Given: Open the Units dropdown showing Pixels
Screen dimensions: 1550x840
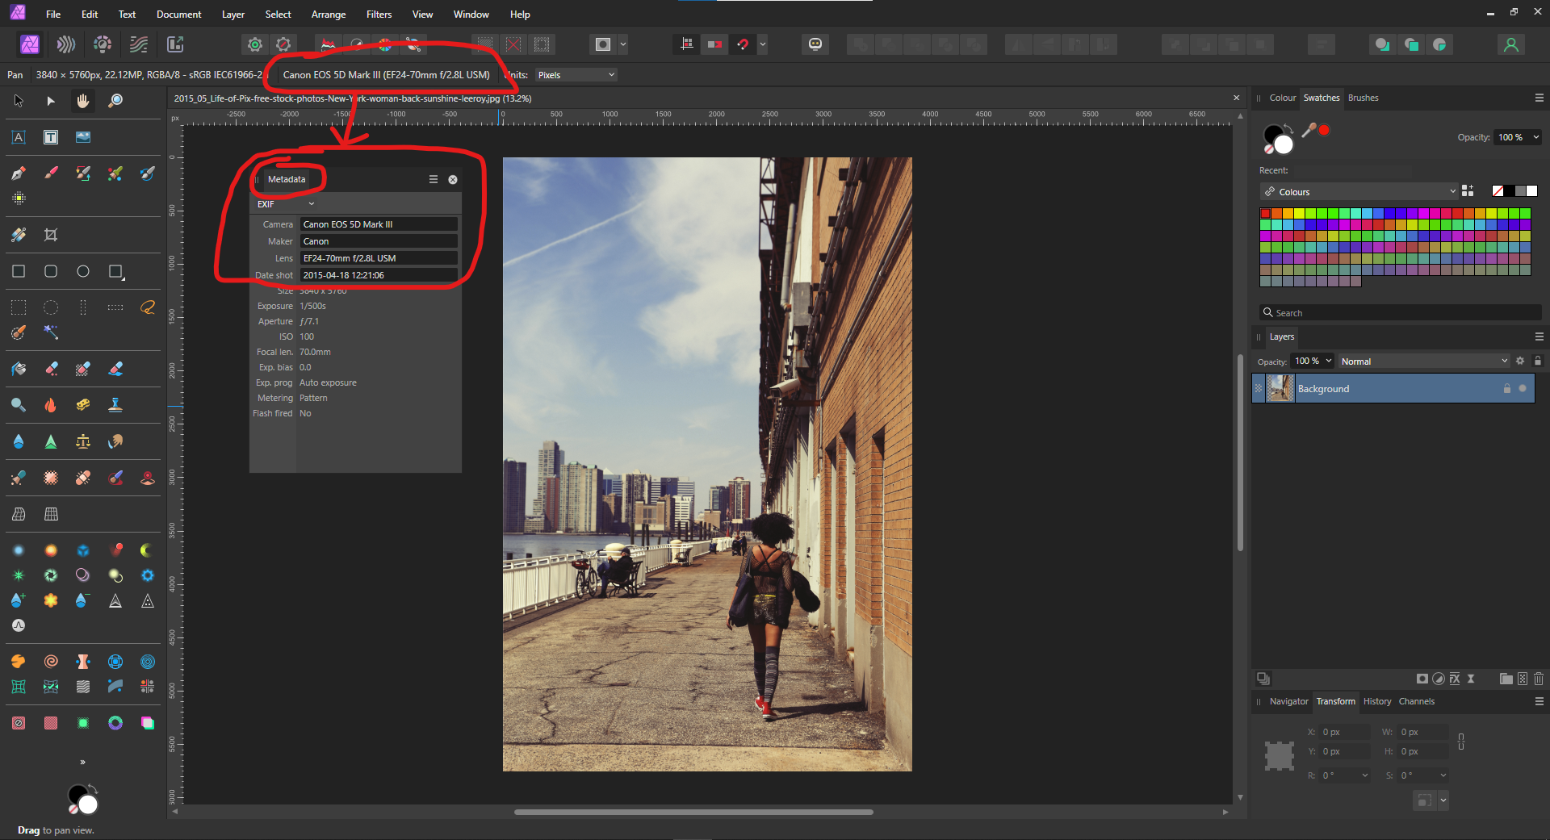Looking at the screenshot, I should (x=575, y=74).
